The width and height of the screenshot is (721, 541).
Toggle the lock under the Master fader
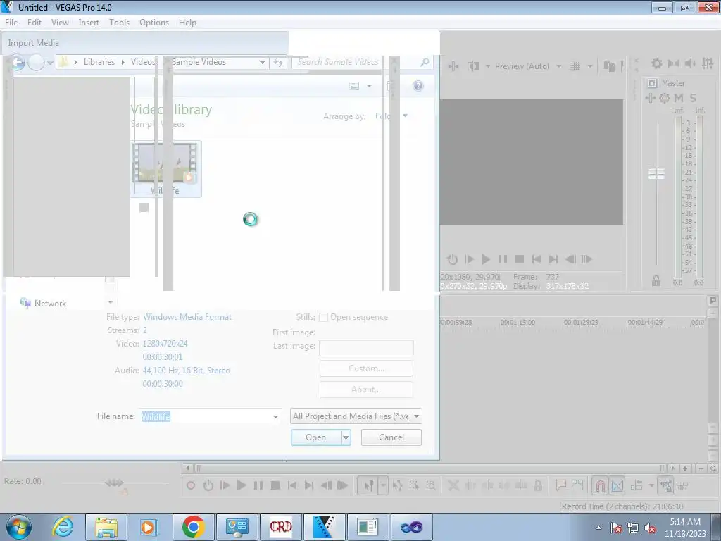[x=656, y=280]
